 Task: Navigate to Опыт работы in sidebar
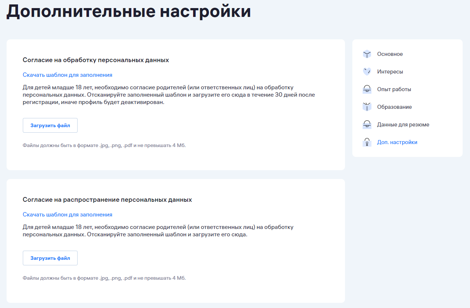point(394,89)
